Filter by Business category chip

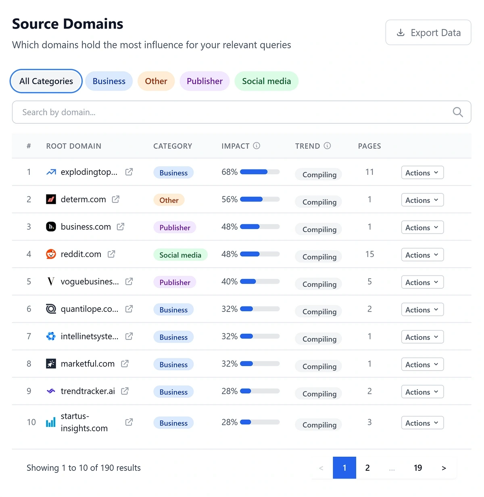tap(109, 81)
